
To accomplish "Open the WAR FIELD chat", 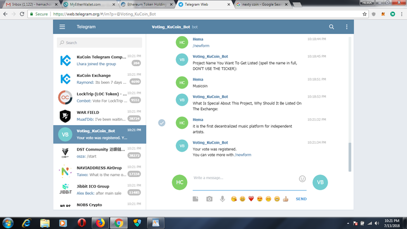I will [x=100, y=116].
